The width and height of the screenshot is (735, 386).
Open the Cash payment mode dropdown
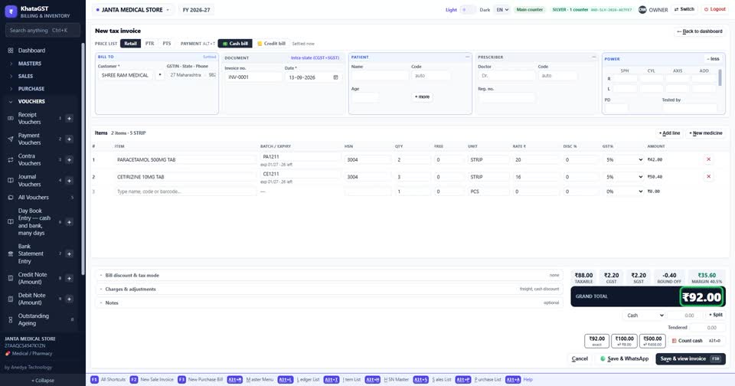tap(645, 316)
